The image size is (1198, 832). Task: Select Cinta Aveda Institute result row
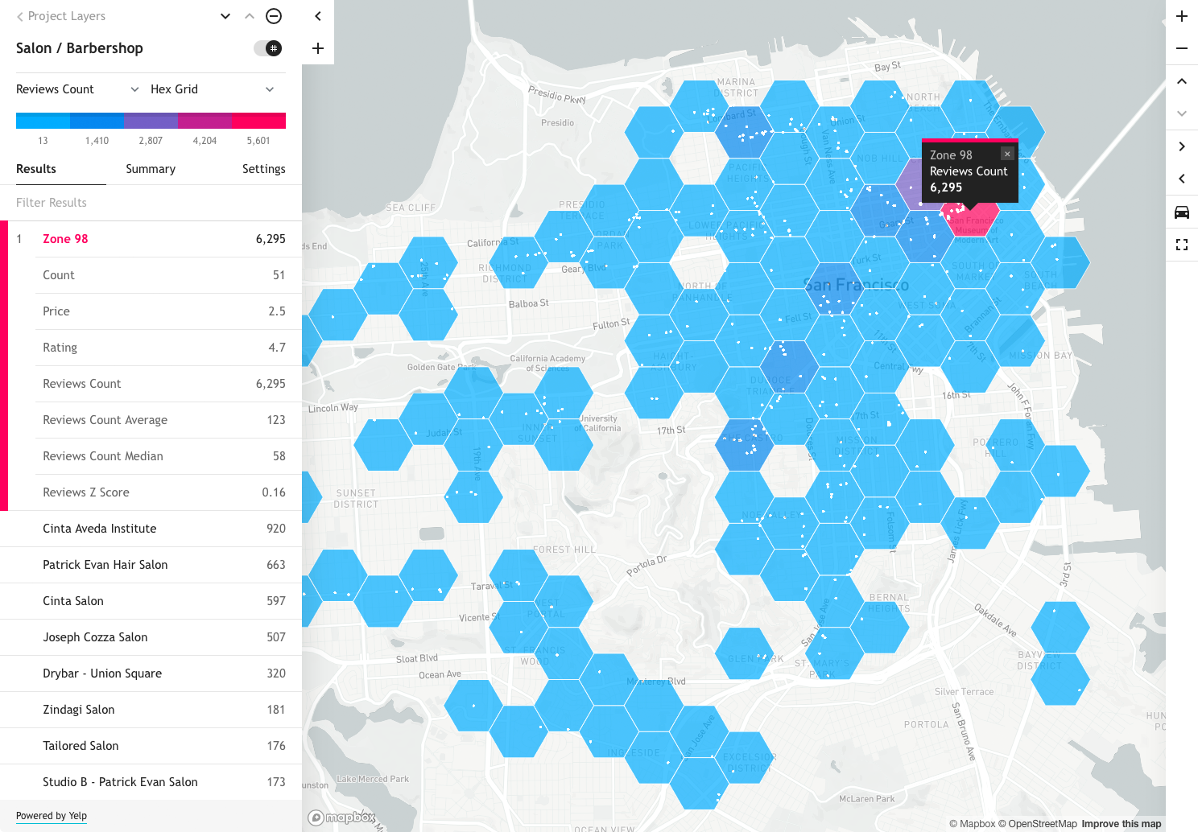pos(151,529)
